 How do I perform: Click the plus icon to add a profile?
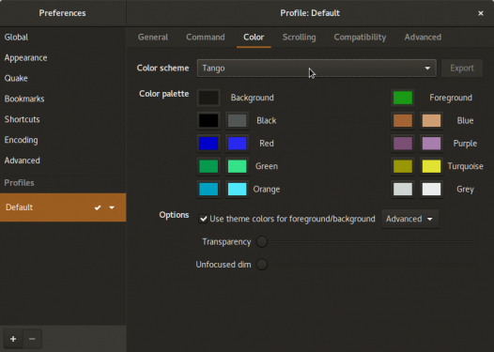click(13, 339)
